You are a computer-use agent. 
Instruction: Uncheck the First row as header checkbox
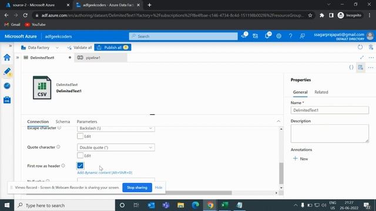coord(80,165)
